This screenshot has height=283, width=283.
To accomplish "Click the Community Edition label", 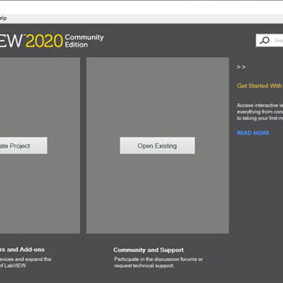I will [x=84, y=41].
